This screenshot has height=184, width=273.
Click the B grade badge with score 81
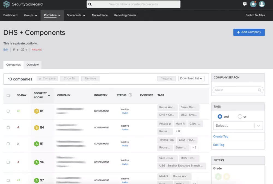pyautogui.click(x=37, y=111)
